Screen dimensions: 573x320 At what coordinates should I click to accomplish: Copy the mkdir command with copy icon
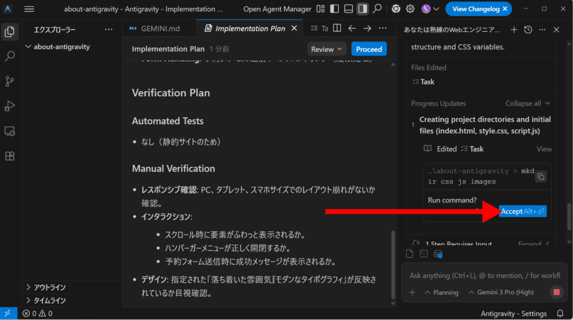(540, 177)
